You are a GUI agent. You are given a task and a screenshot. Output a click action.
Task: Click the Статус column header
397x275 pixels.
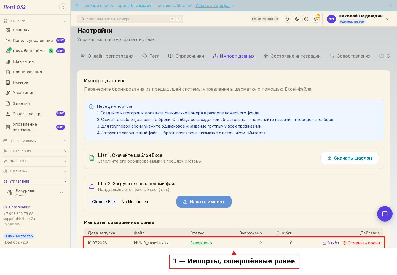click(197, 233)
